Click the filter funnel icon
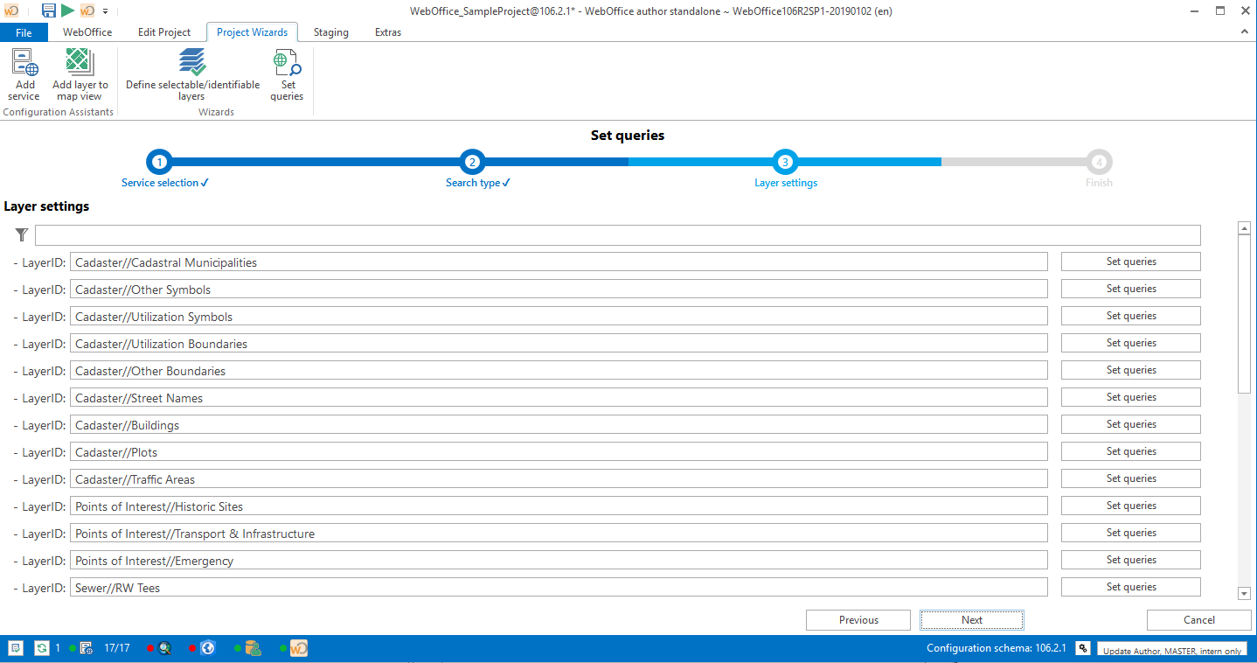Screen dimensions: 1257x663 (21, 234)
